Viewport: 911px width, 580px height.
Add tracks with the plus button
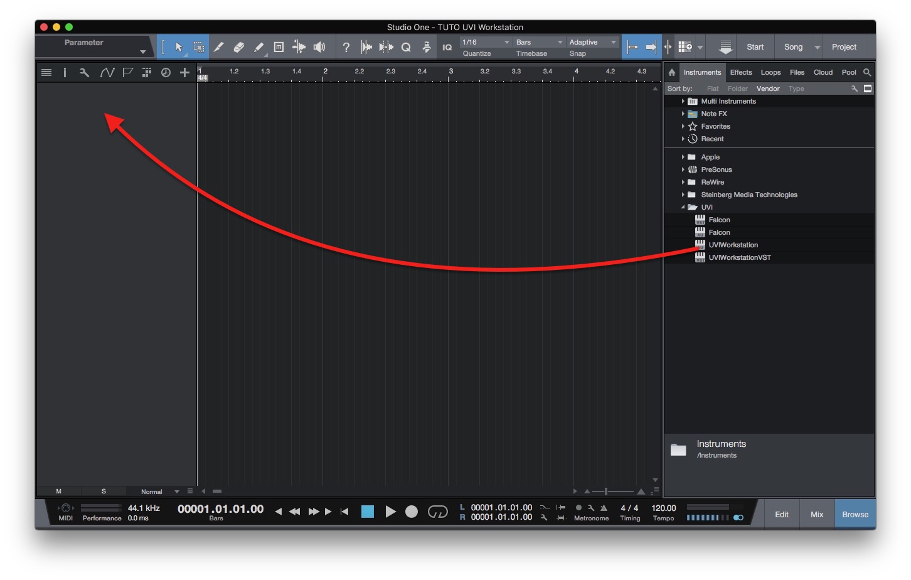[x=184, y=73]
